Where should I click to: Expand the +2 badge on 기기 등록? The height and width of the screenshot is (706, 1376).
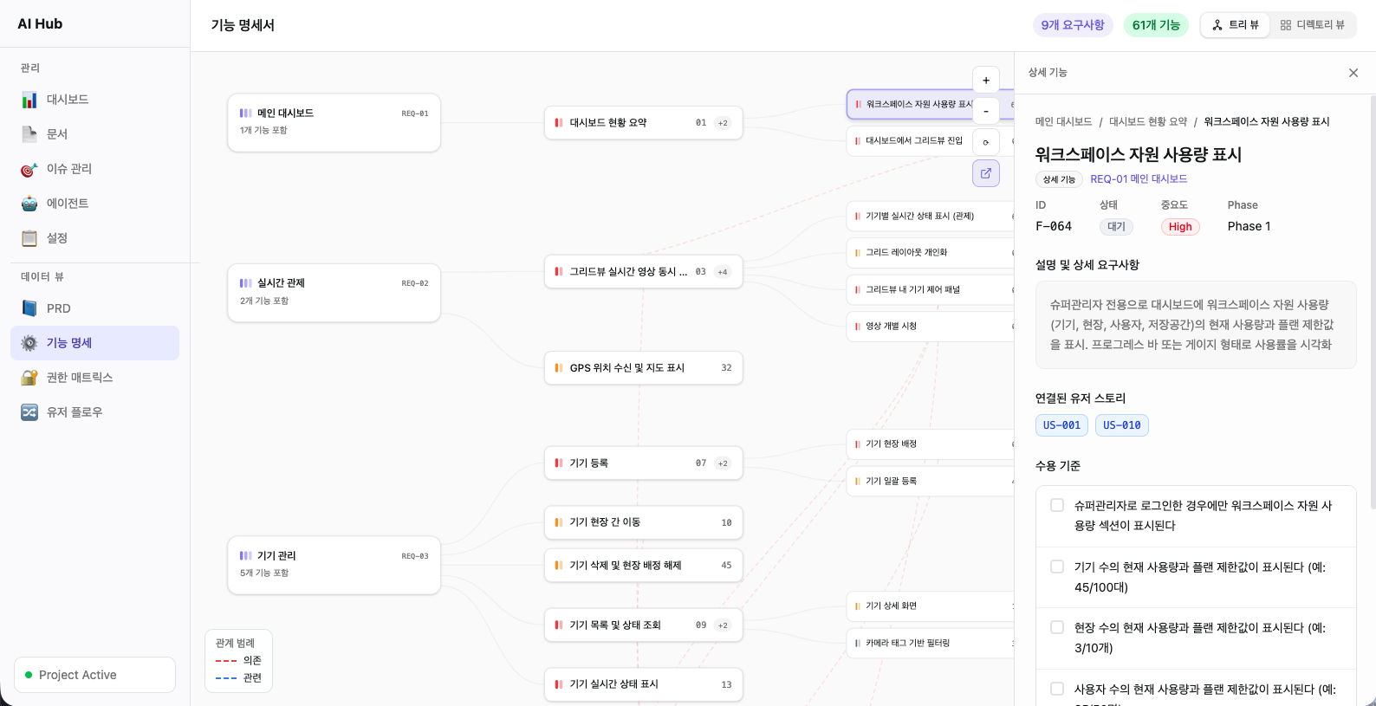723,463
